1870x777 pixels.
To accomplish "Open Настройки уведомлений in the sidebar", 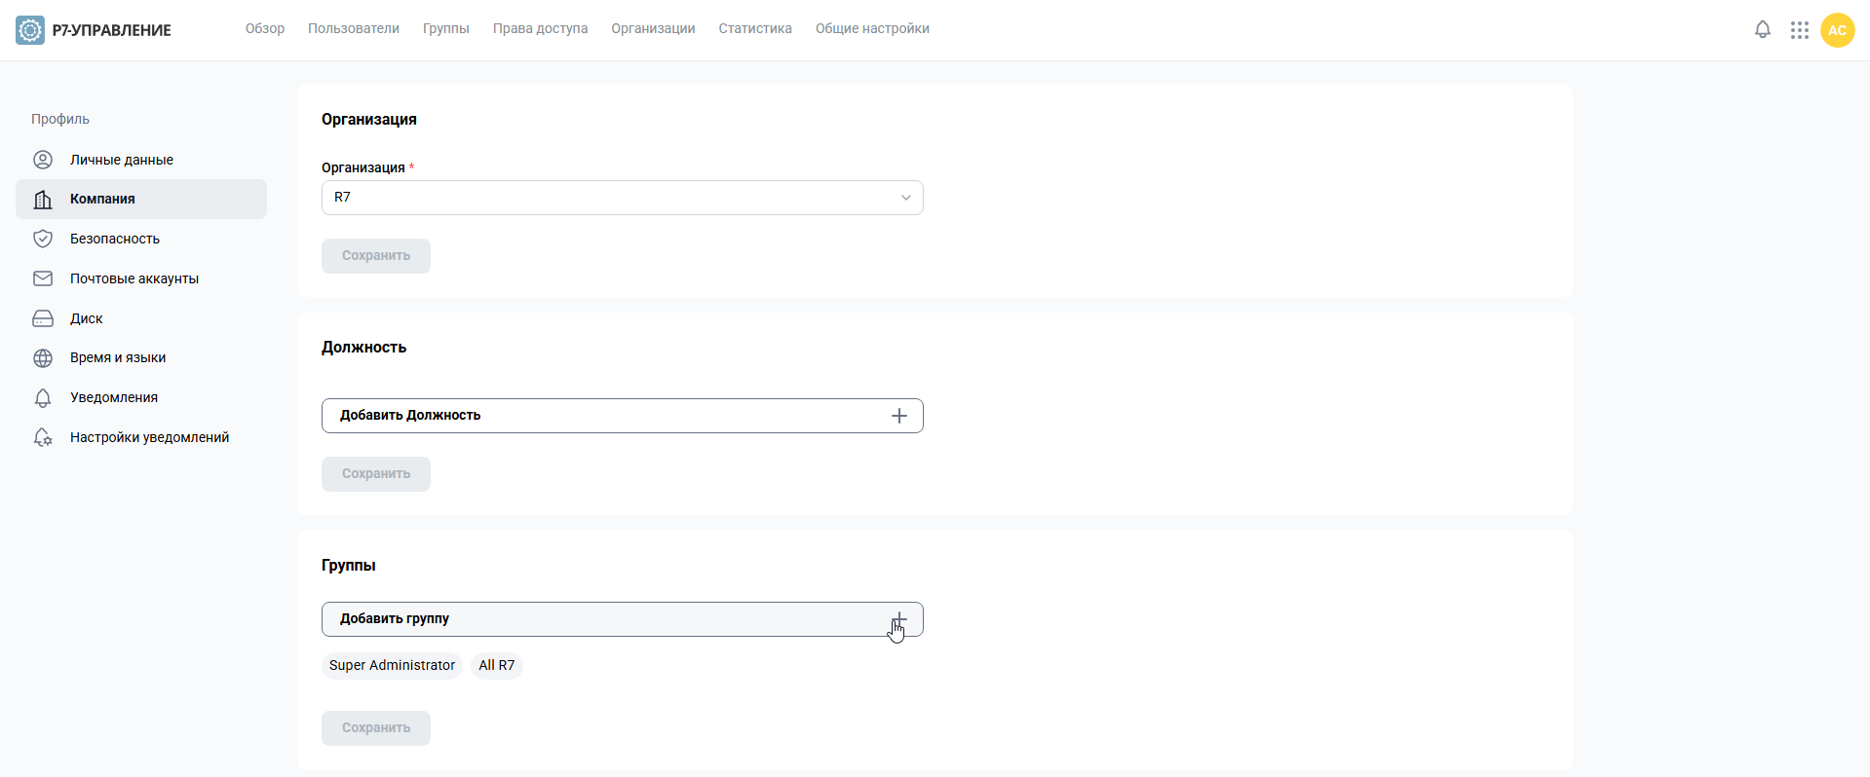I will pos(141,438).
